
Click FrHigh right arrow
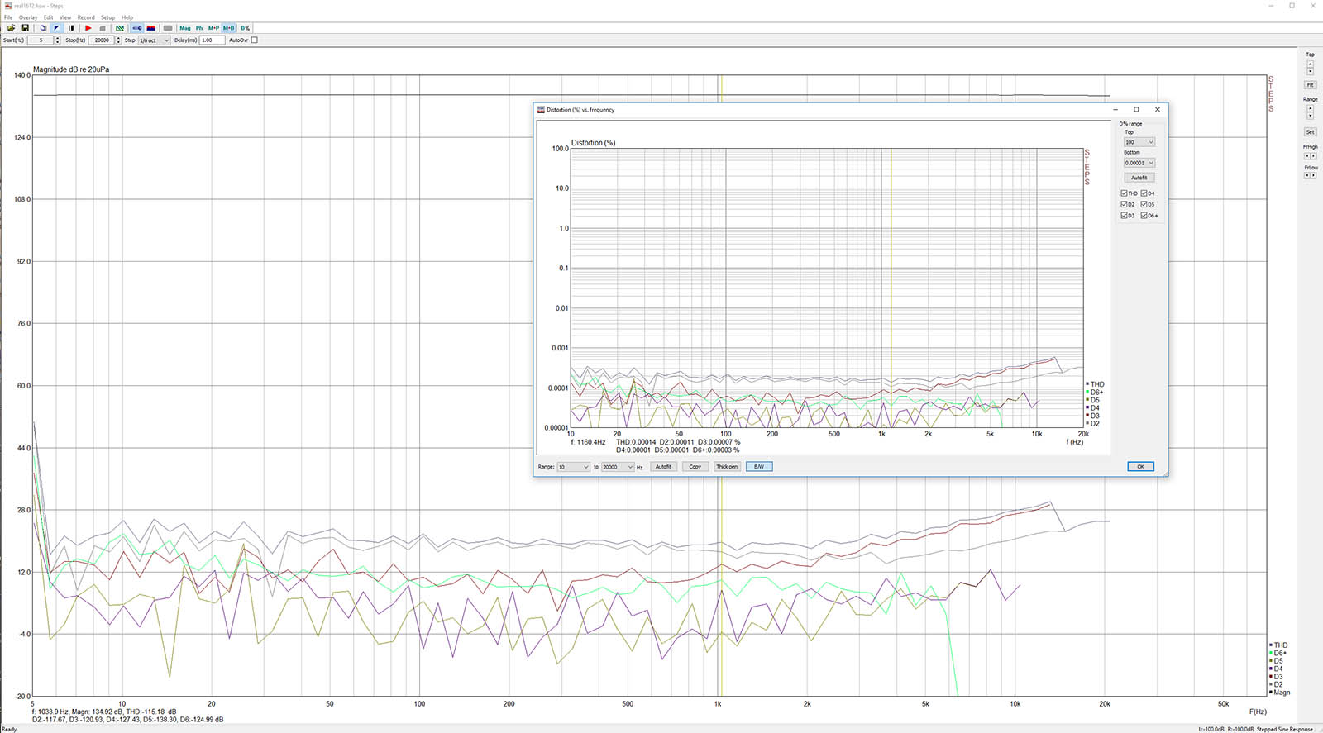[1313, 155]
